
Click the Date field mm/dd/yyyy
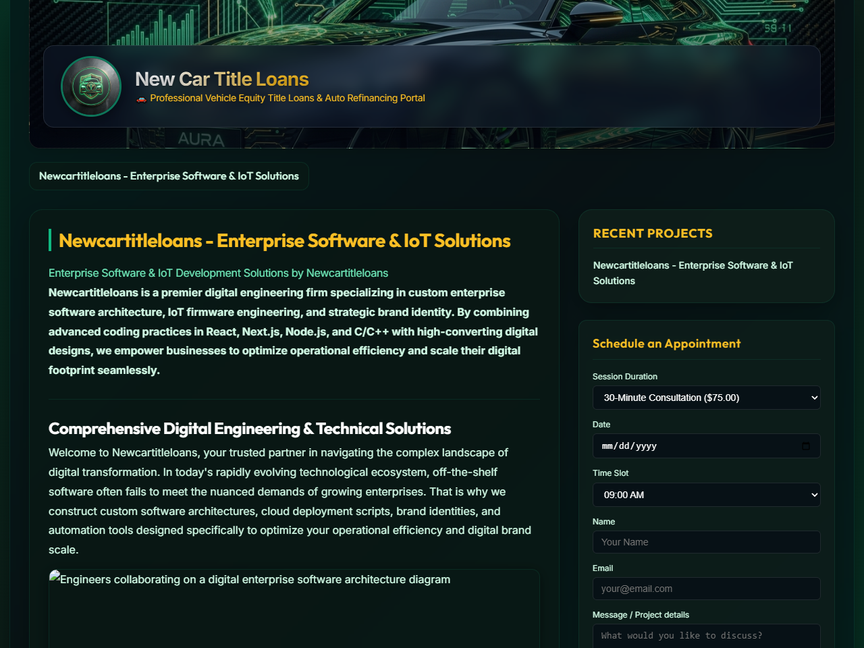pos(706,446)
